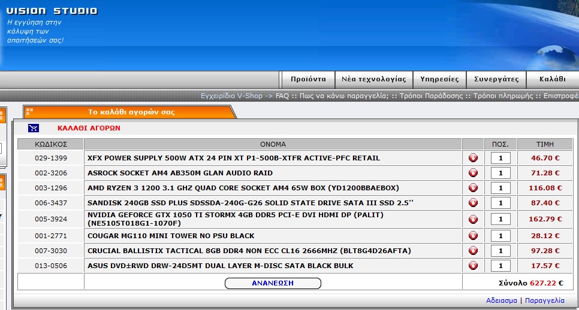This screenshot has width=579, height=310.
Task: Click the CRUCIAL BALLISTIX TACTICAL 8GB name
Action: coord(249,251)
